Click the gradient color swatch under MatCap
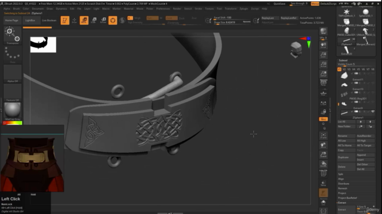Screen dimensions: 382x214 (x=13, y=123)
